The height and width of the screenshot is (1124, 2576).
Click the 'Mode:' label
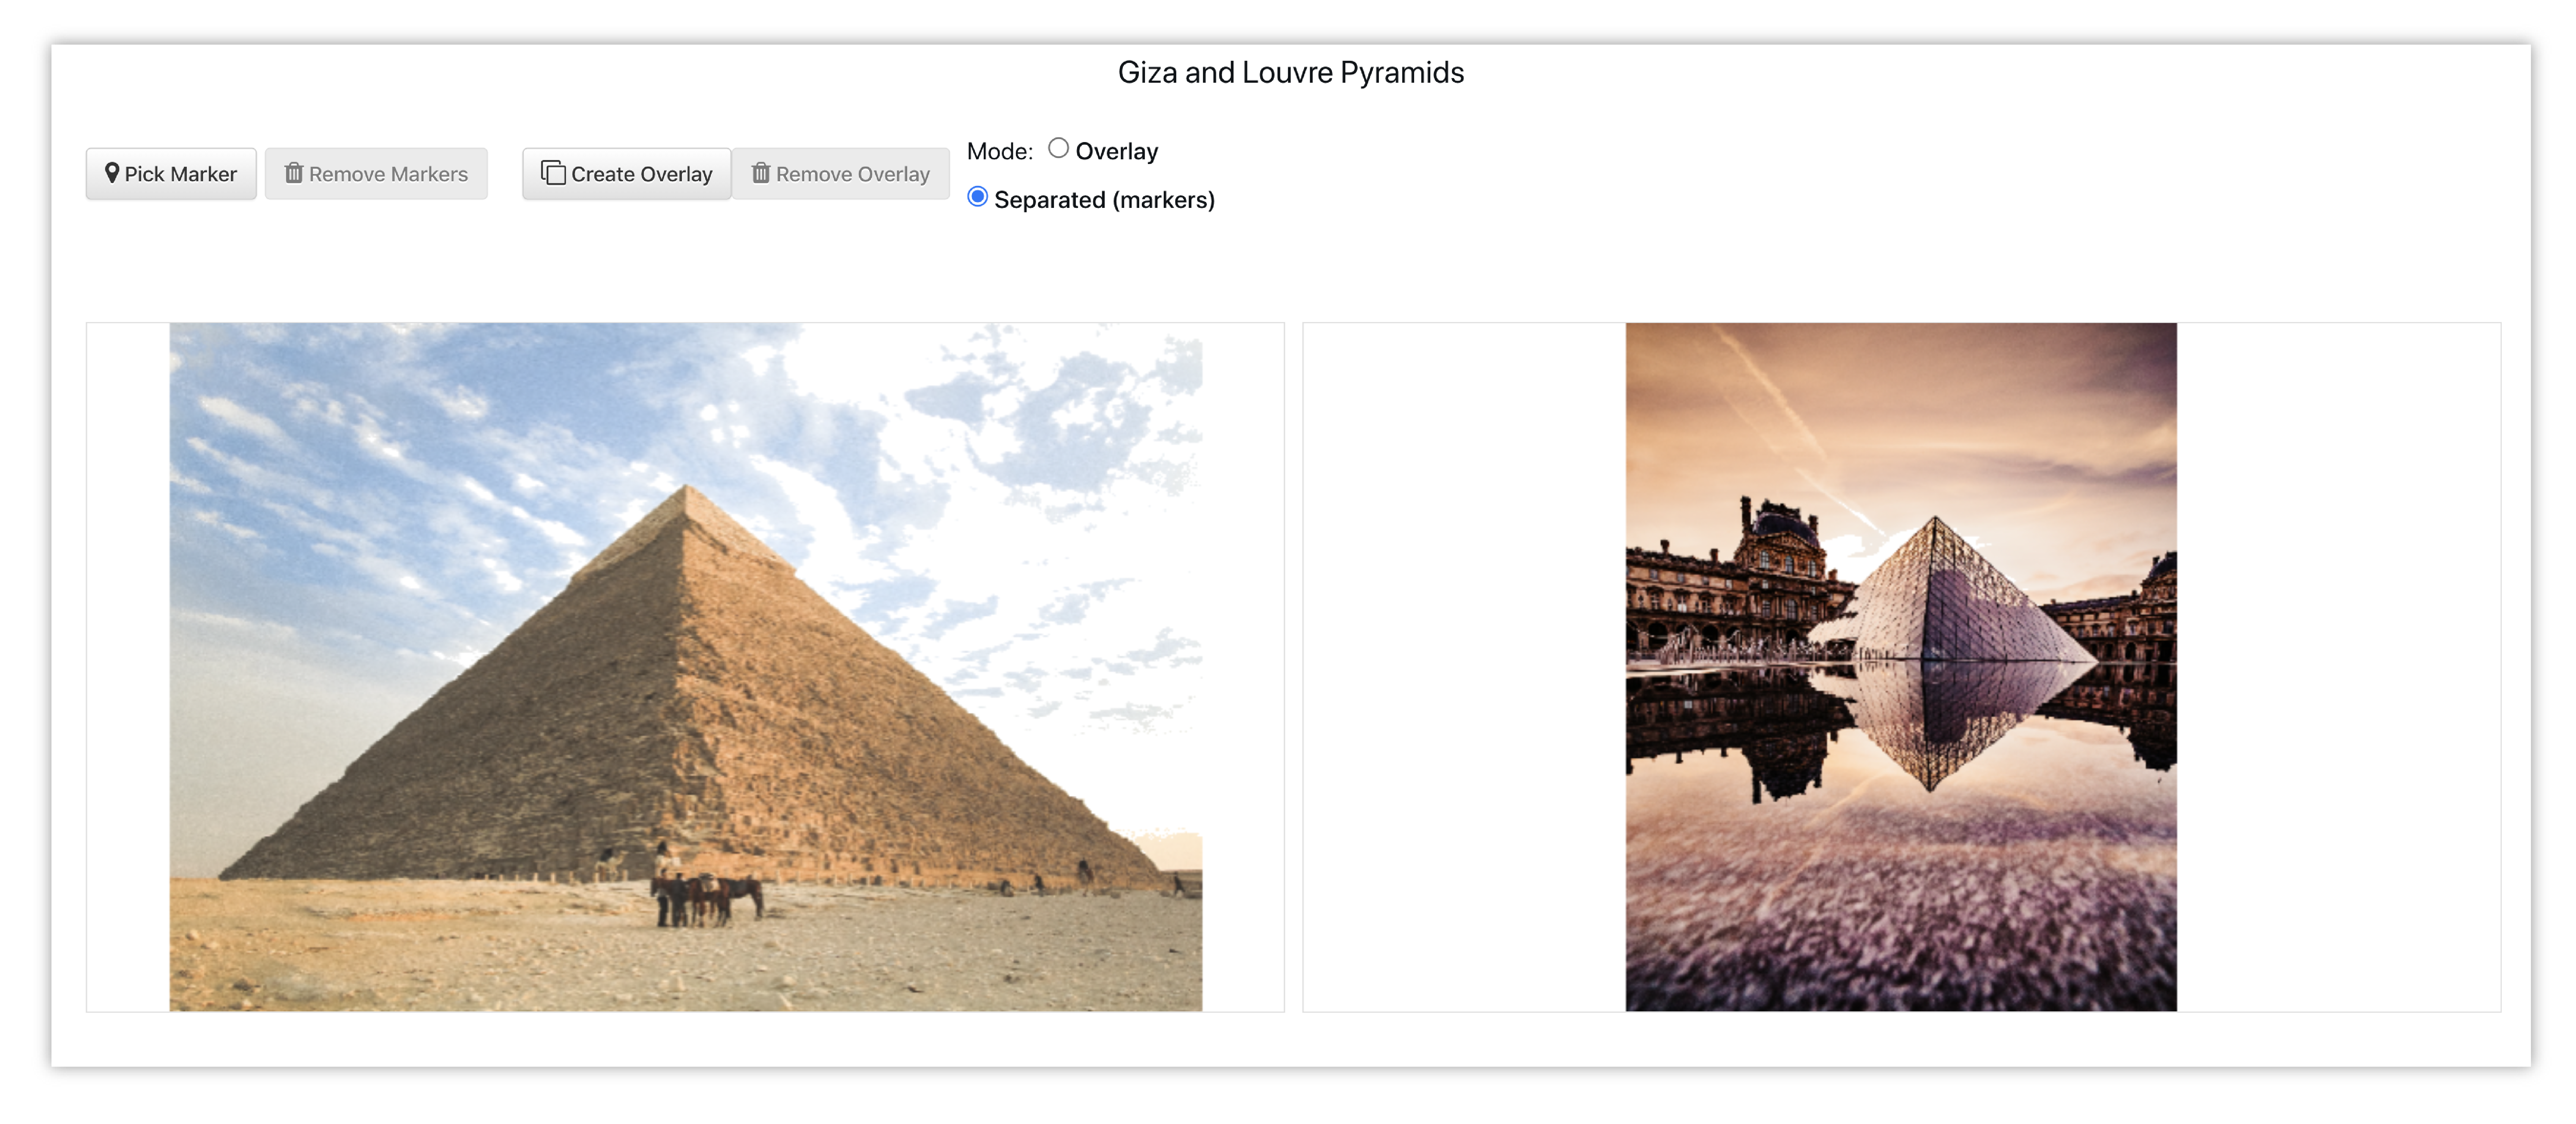1000,151
